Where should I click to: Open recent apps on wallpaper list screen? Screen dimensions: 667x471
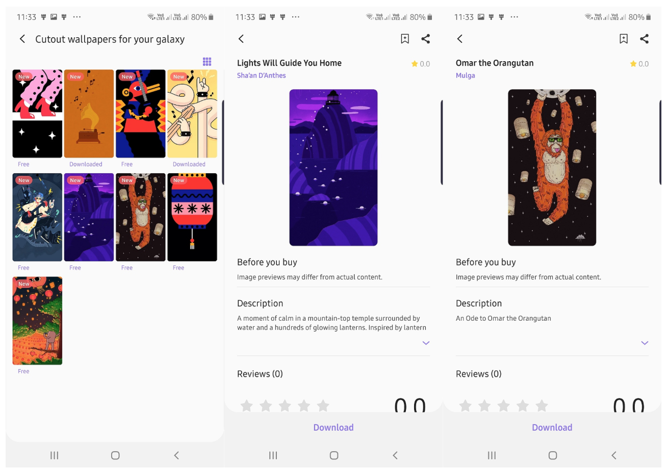click(x=54, y=455)
